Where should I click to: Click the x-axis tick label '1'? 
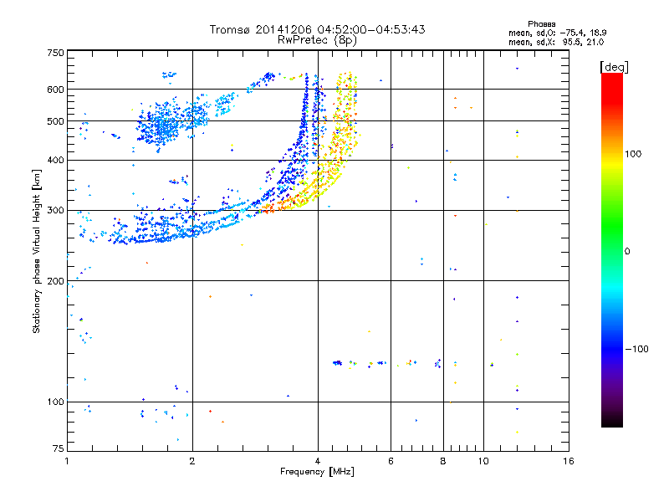coord(67,461)
